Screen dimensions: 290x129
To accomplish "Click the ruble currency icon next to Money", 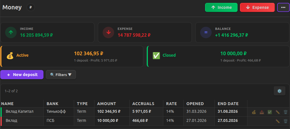I will click(31, 7).
